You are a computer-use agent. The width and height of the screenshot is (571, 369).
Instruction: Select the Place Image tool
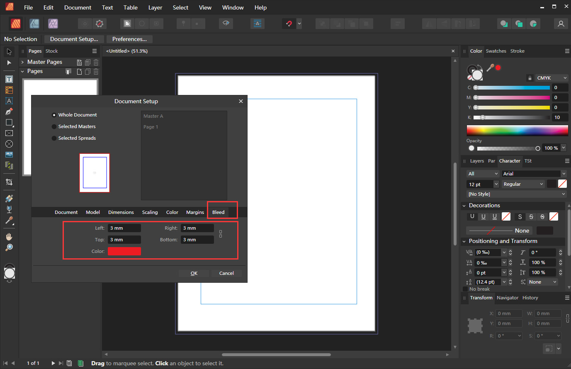(x=9, y=155)
